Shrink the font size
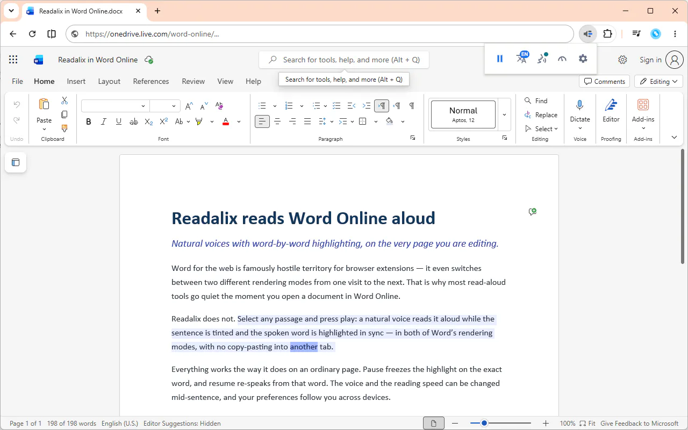 [204, 106]
